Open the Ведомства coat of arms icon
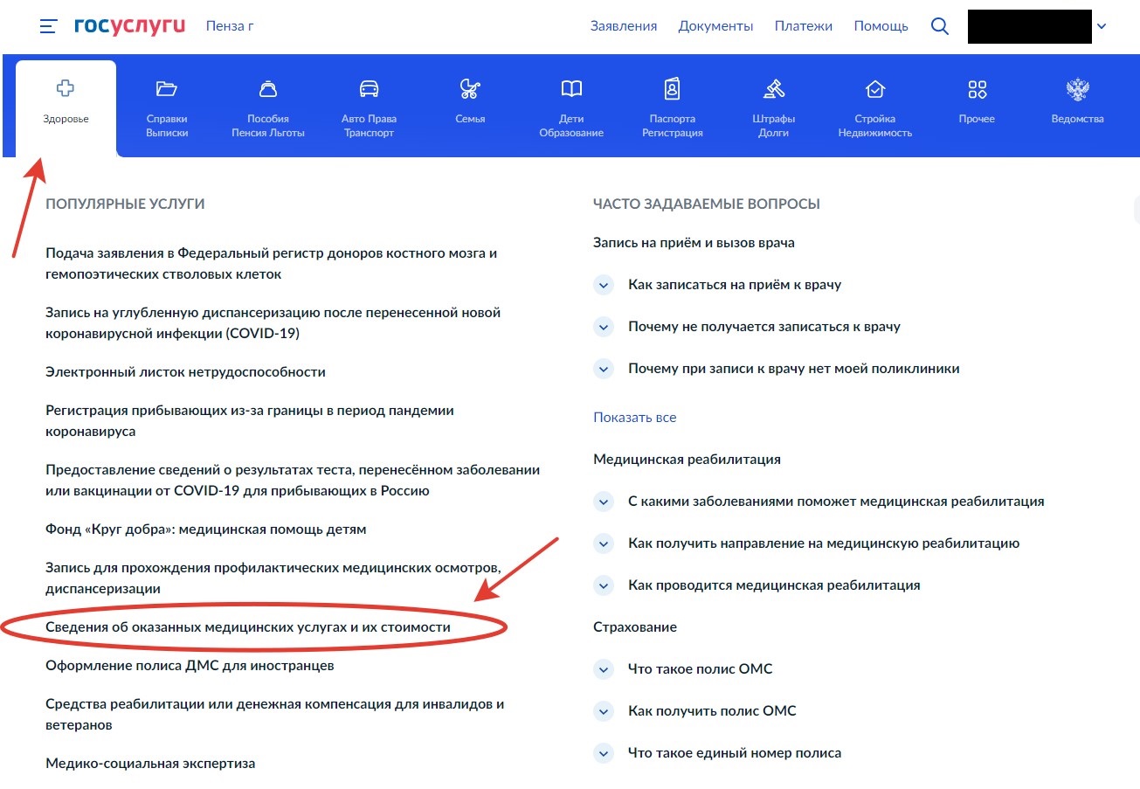Viewport: 1140px width, 789px height. (1077, 89)
